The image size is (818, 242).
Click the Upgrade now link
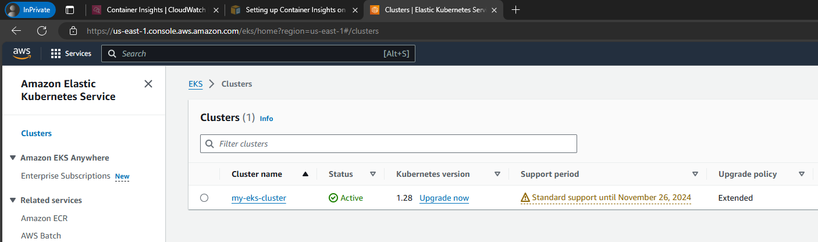point(444,198)
